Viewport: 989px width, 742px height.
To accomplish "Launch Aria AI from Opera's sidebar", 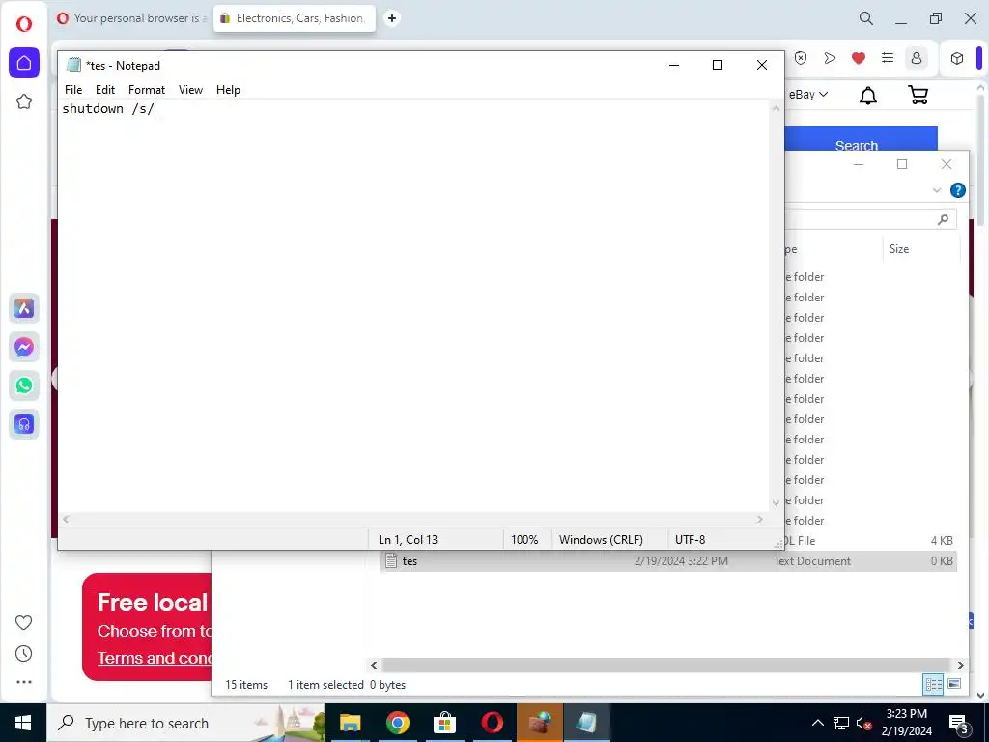I will [24, 308].
